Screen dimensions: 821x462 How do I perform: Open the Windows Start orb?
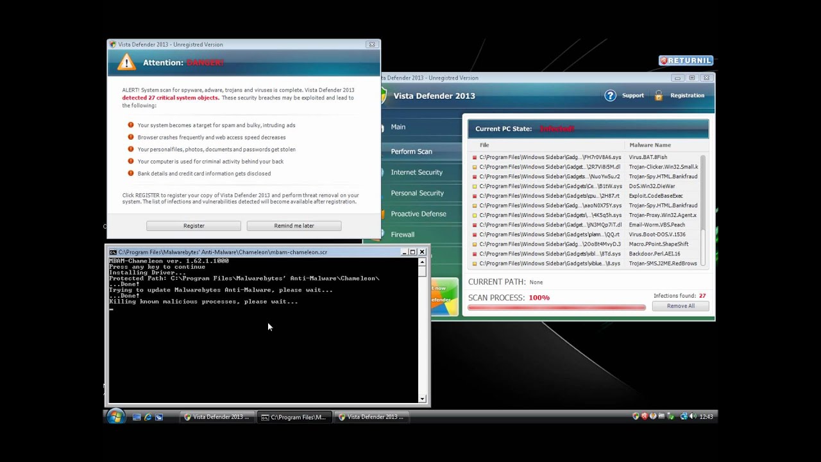(x=115, y=416)
